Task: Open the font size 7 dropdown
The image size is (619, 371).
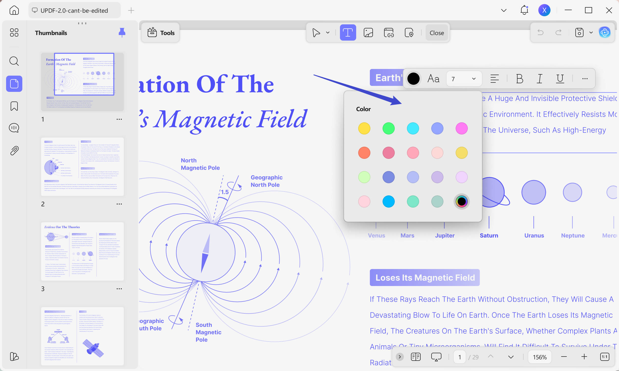Action: click(464, 79)
